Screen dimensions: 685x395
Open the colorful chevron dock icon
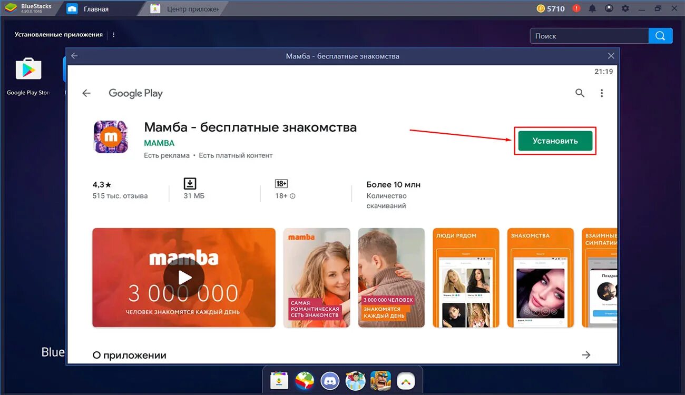point(406,380)
